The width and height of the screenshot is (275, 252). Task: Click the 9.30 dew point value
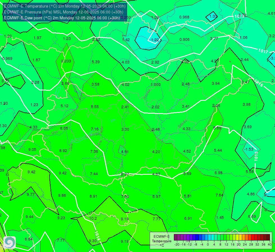click(x=93, y=241)
